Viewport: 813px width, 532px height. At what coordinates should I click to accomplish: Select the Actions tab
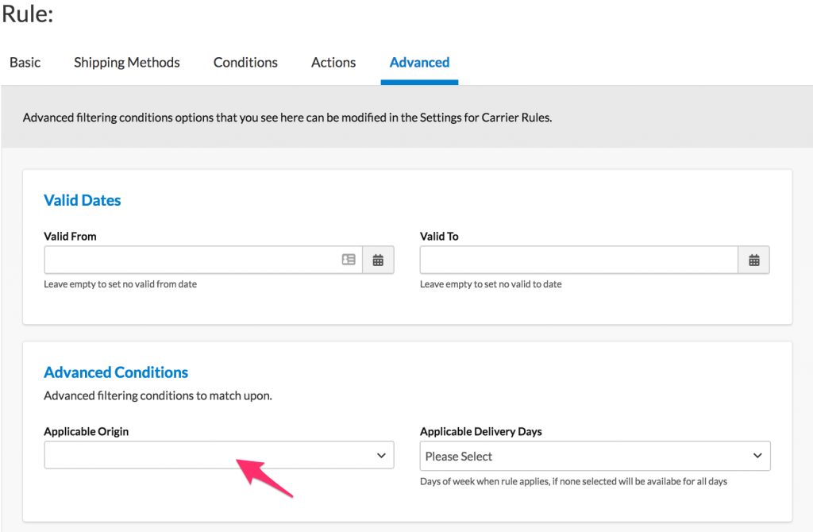tap(333, 62)
